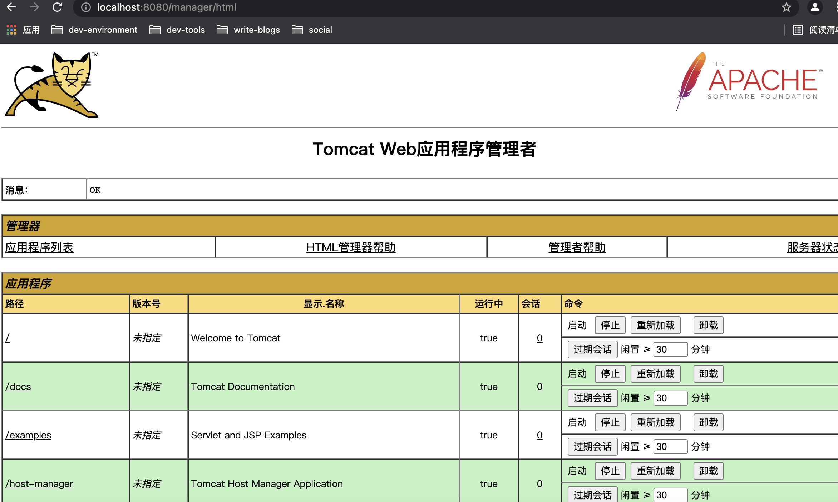This screenshot has height=502, width=838.
Task: Click 过期会话 for the root / application
Action: click(592, 350)
